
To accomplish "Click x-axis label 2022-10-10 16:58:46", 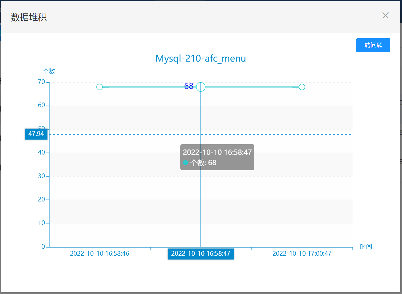I will tap(99, 253).
